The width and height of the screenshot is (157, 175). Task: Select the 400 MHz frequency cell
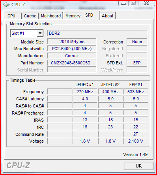coord(110,92)
